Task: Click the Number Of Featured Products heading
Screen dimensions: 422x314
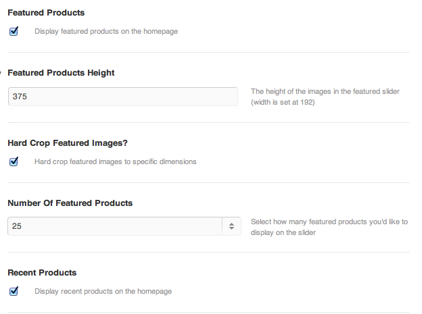Action: coord(70,203)
